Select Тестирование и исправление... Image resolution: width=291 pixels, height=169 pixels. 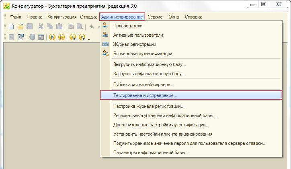click(x=191, y=95)
